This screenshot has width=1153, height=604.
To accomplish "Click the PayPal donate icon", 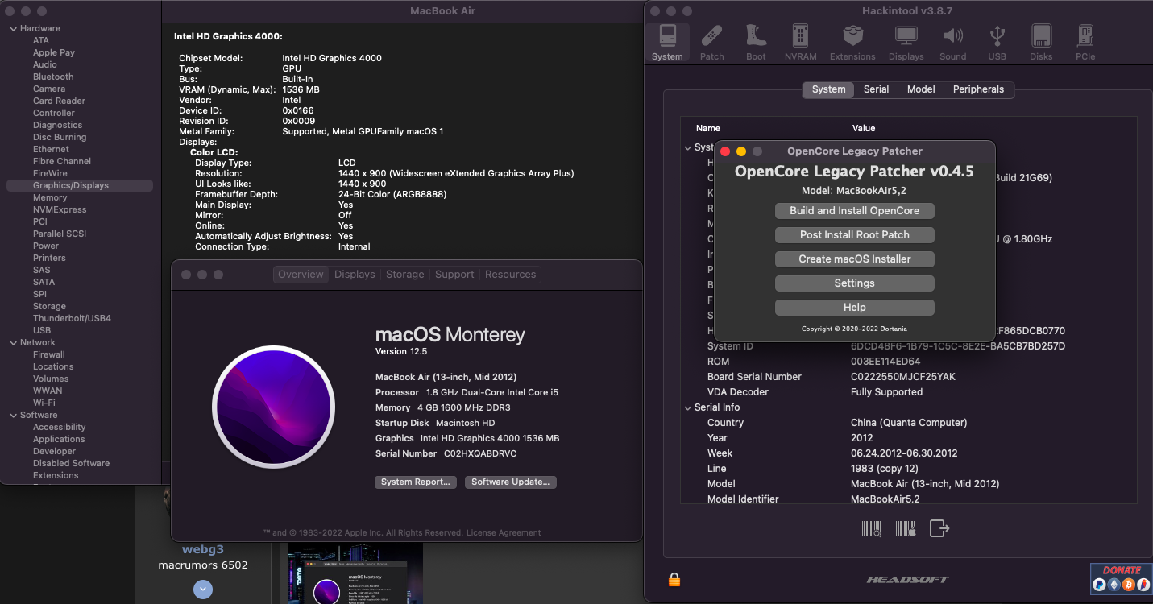I will [1099, 585].
